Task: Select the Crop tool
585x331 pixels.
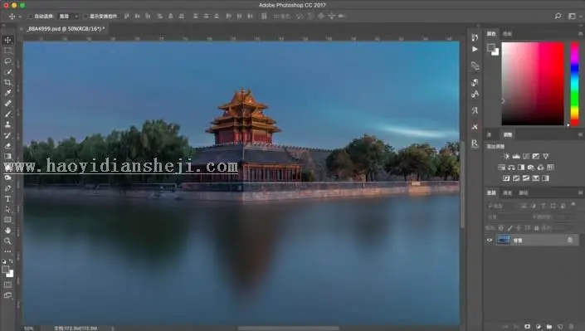Action: point(7,82)
